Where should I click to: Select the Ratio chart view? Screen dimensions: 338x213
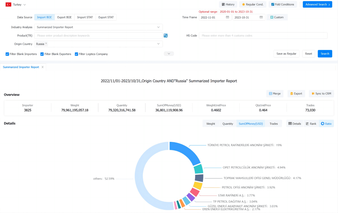pos(326,124)
